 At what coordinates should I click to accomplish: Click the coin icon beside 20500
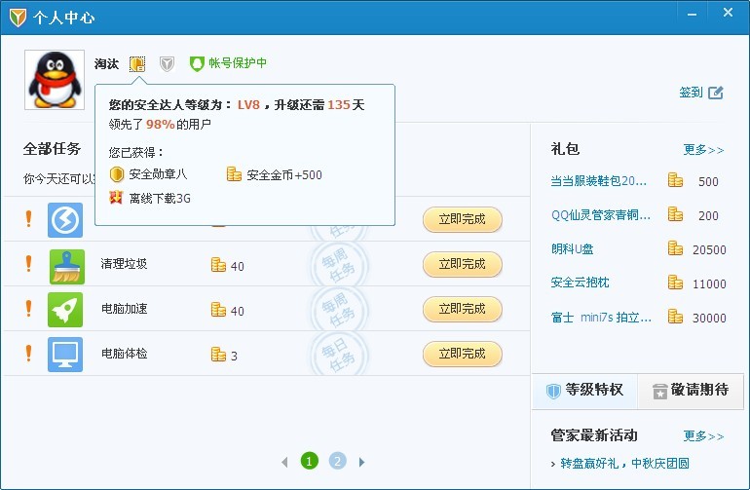click(x=675, y=247)
